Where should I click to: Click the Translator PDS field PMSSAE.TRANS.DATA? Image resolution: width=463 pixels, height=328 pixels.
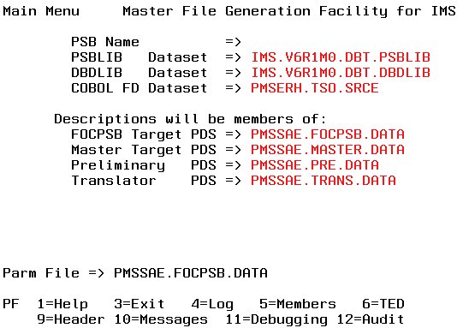click(324, 180)
